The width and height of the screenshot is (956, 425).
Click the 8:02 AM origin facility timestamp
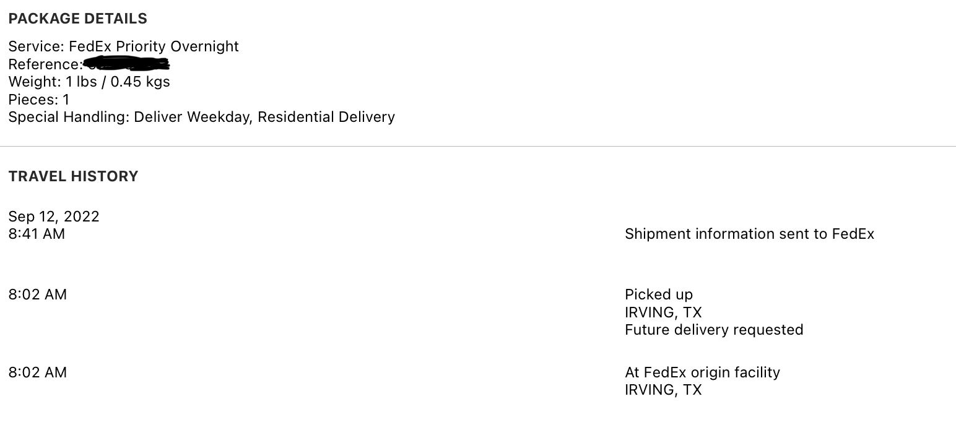click(38, 372)
